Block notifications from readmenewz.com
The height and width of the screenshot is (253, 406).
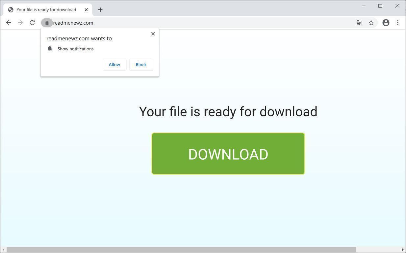[x=141, y=64]
